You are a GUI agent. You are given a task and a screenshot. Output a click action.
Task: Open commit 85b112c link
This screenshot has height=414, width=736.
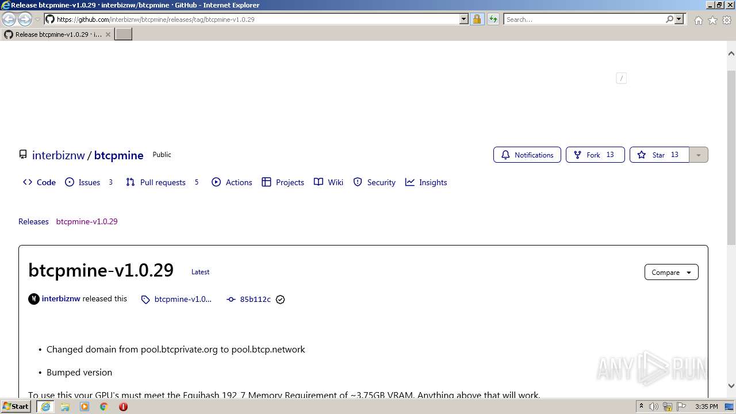(249, 300)
